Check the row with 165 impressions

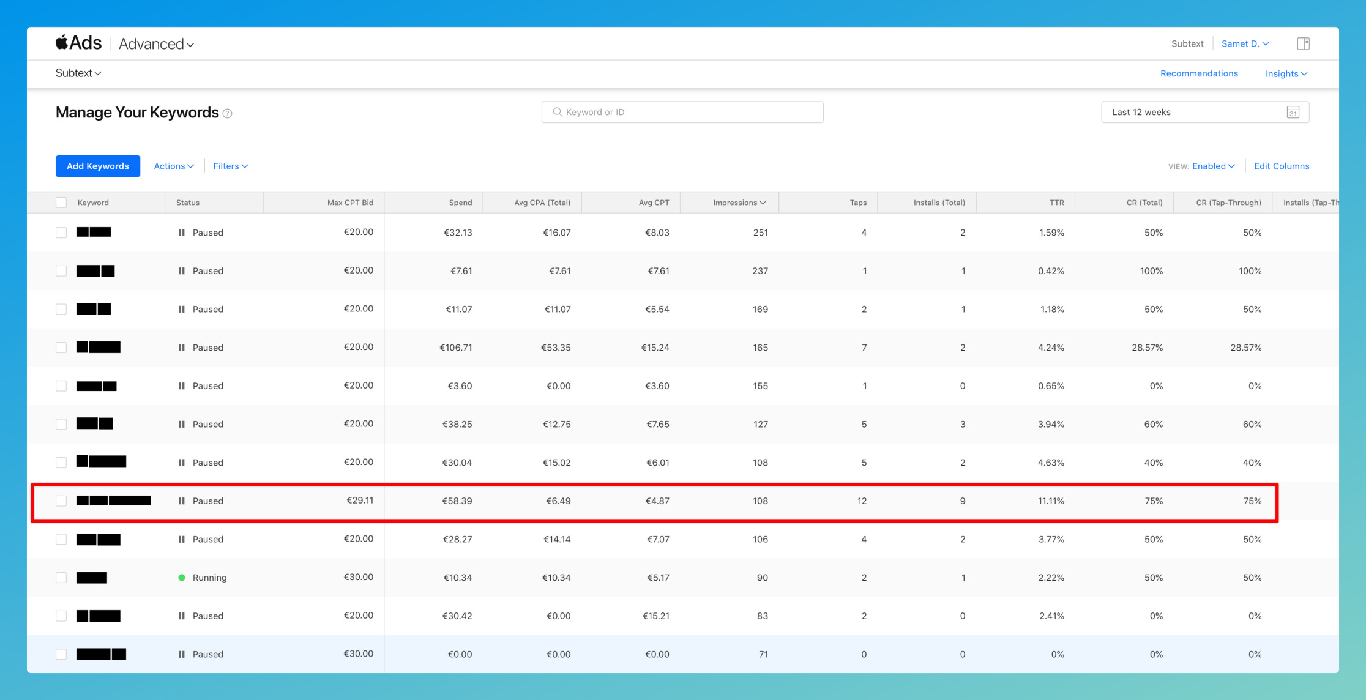tap(61, 348)
